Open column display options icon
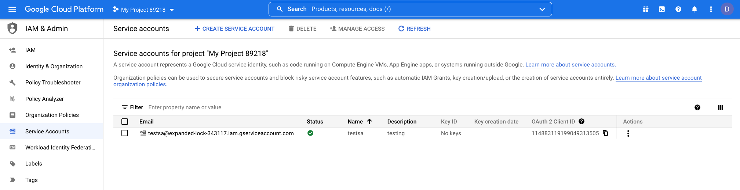Screen dimensions: 740x190 coord(721,107)
